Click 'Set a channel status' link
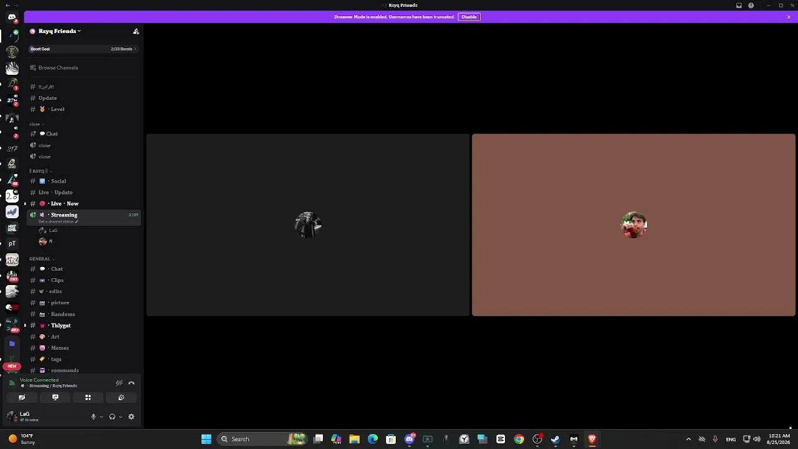 coord(58,221)
